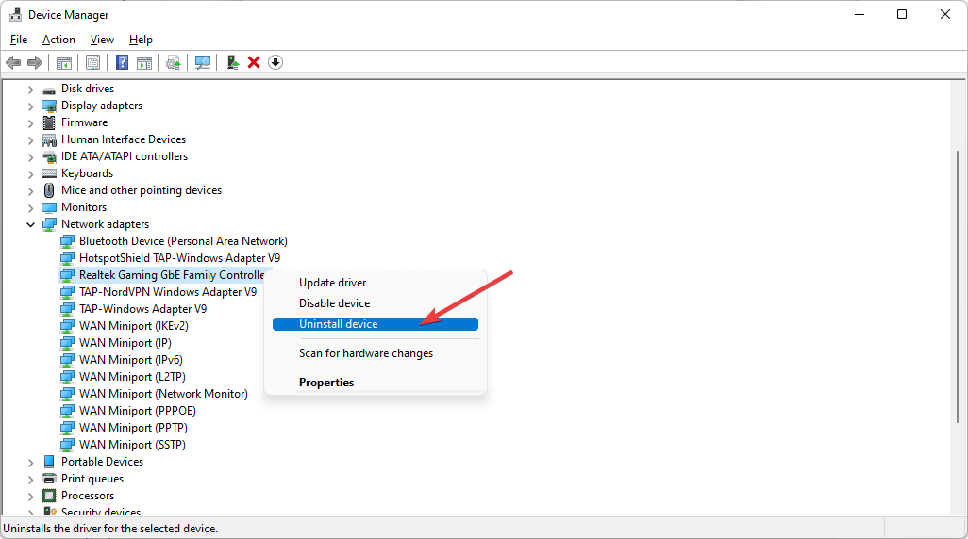This screenshot has width=968, height=539.
Task: Click the Monitors category icon
Action: (49, 208)
